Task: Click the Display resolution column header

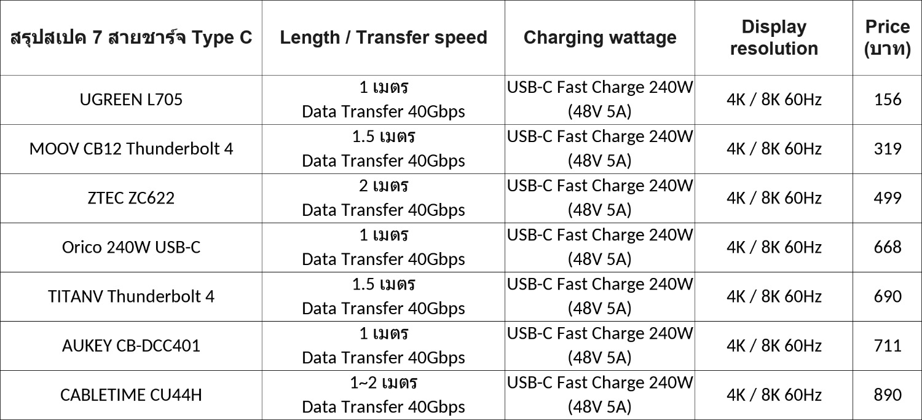Action: (x=774, y=38)
